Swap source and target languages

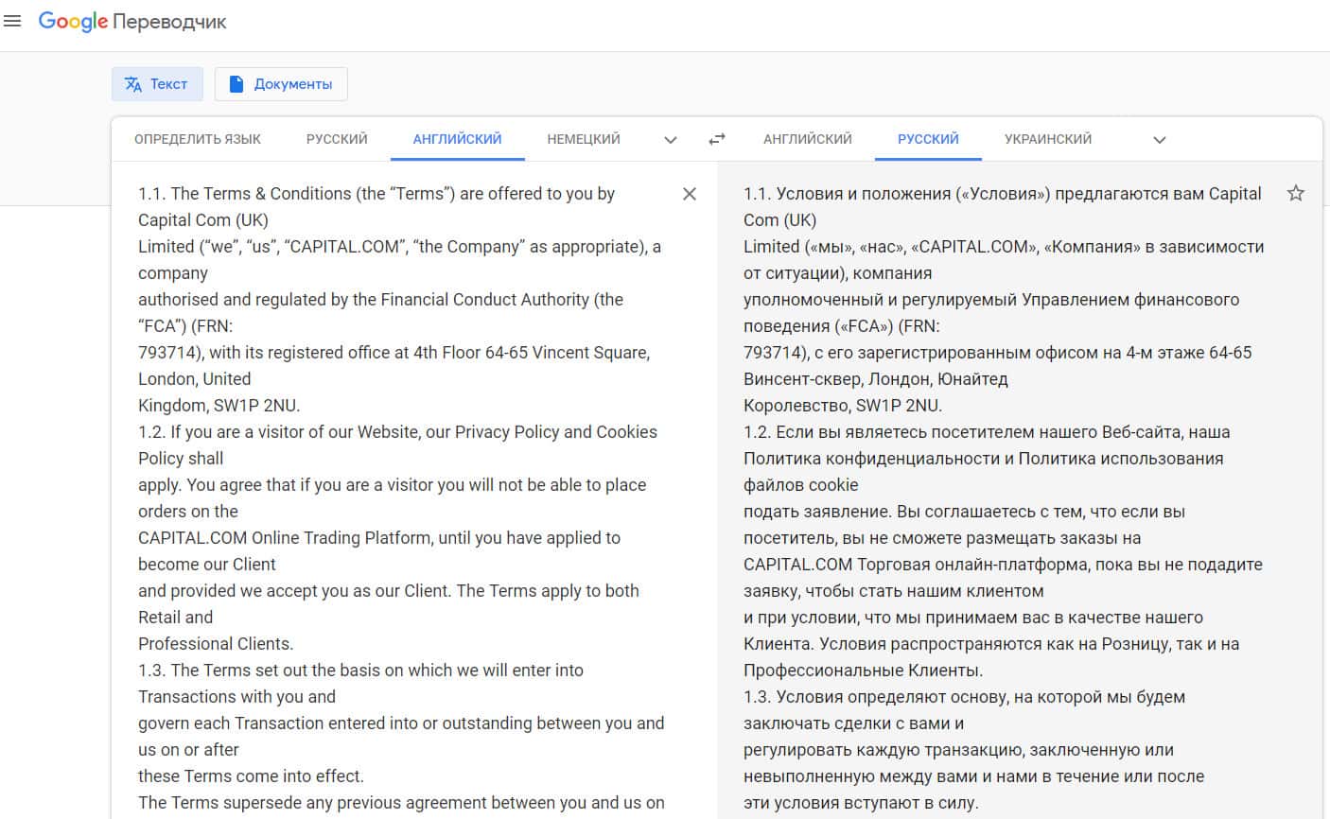click(x=717, y=139)
